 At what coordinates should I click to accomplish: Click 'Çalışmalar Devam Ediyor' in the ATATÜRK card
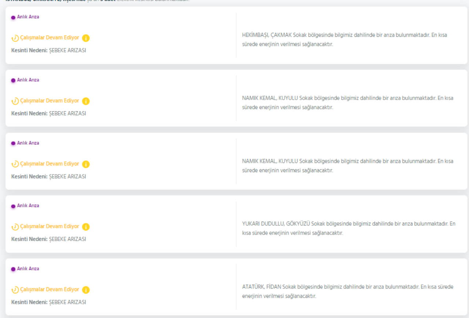coord(49,289)
